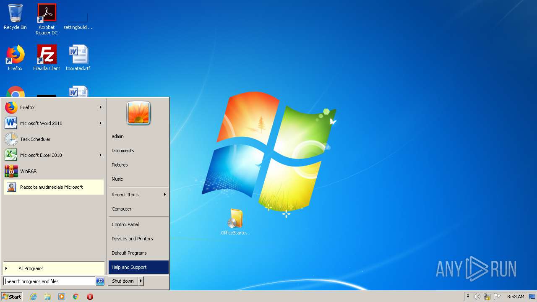Click the Shut down button
This screenshot has width=537, height=302.
coord(123,281)
